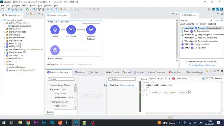This screenshot has height=126, width=224.
Task: Switch to the Console tab
Action: pos(79,72)
